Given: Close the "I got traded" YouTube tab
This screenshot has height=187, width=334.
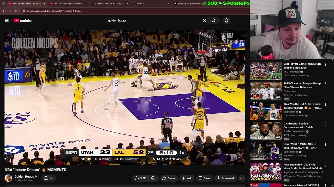Looking at the screenshot, I should click(86, 4).
